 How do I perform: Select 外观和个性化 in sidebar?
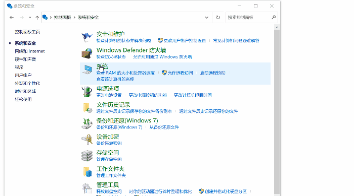pos(27,83)
